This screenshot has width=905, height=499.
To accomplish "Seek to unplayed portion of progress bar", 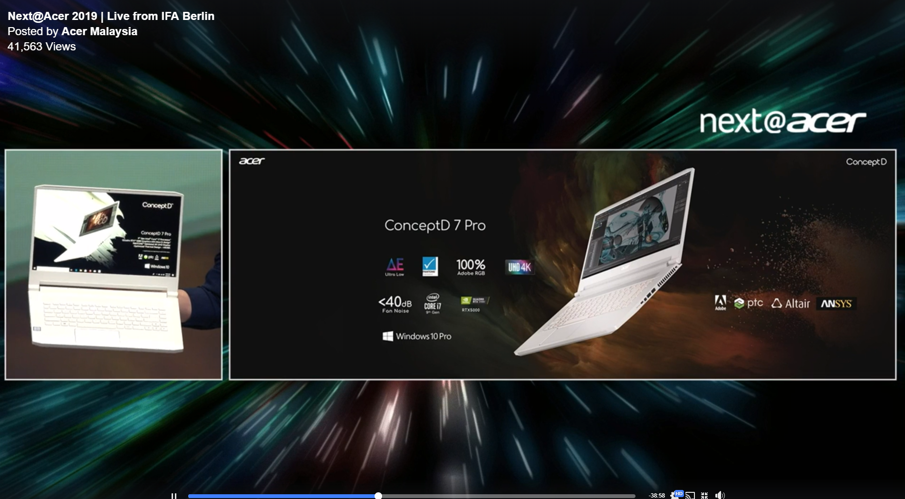I will (x=509, y=496).
